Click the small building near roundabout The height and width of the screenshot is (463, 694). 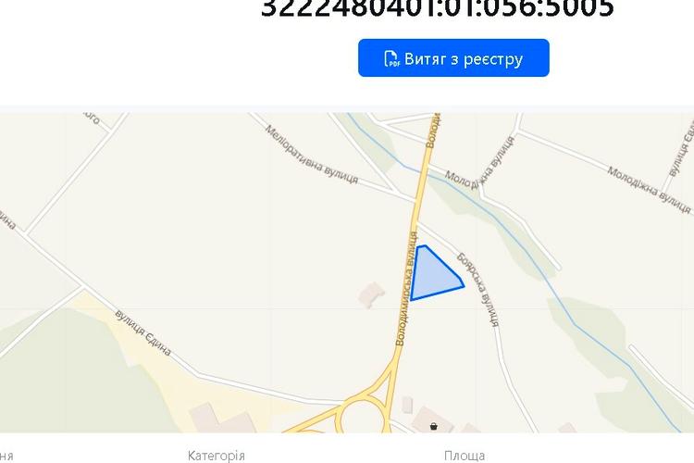pos(407,405)
